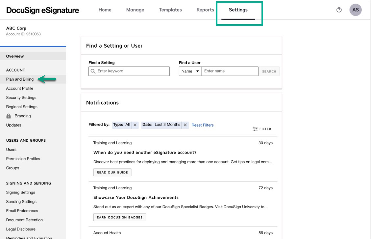
Task: Open the Templates section
Action: 170,10
